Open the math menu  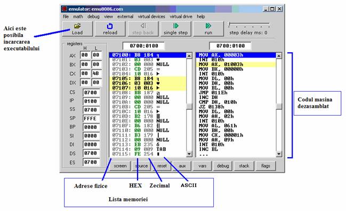(78, 17)
